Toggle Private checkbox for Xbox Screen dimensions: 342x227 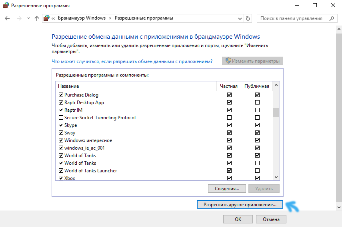[x=229, y=178]
